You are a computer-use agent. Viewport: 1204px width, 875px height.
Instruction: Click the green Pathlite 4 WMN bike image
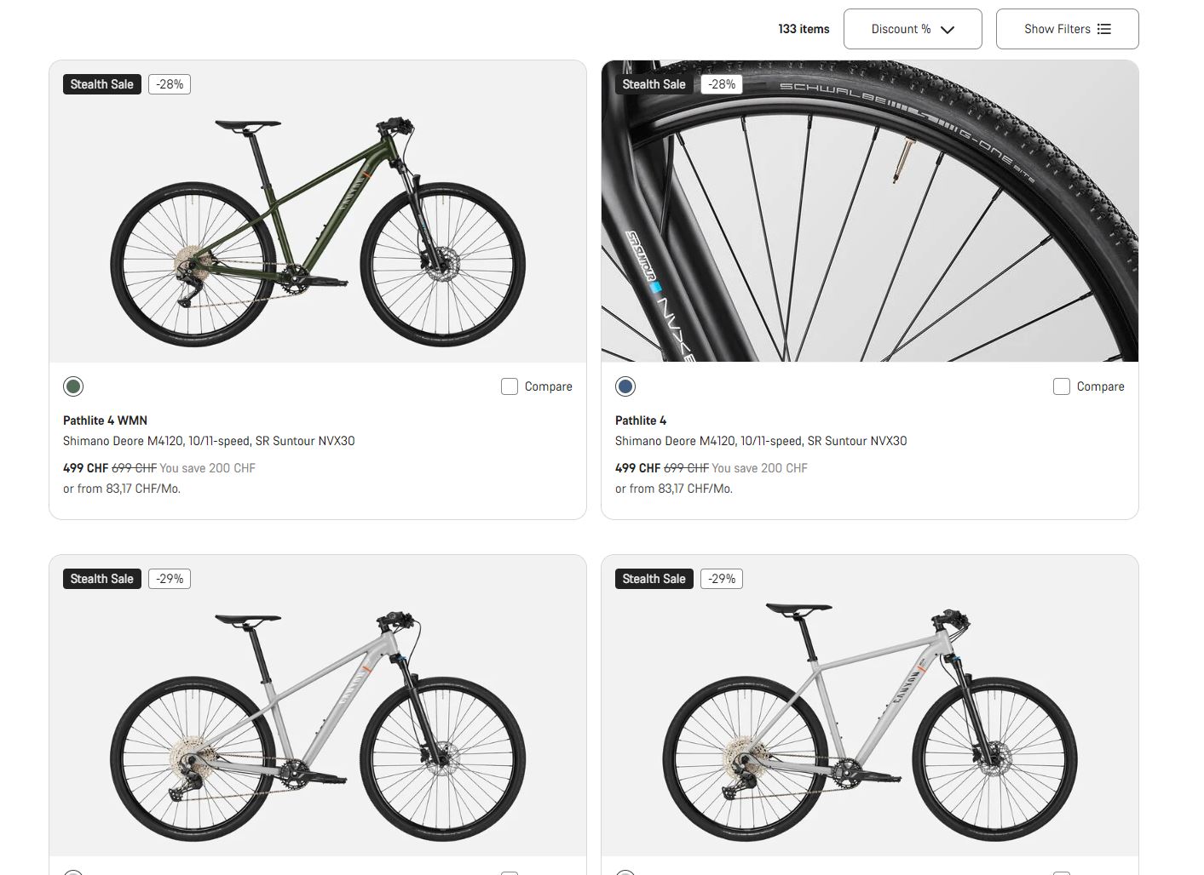coord(317,230)
